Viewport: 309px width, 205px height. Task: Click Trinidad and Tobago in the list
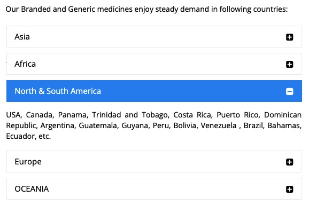(130, 115)
